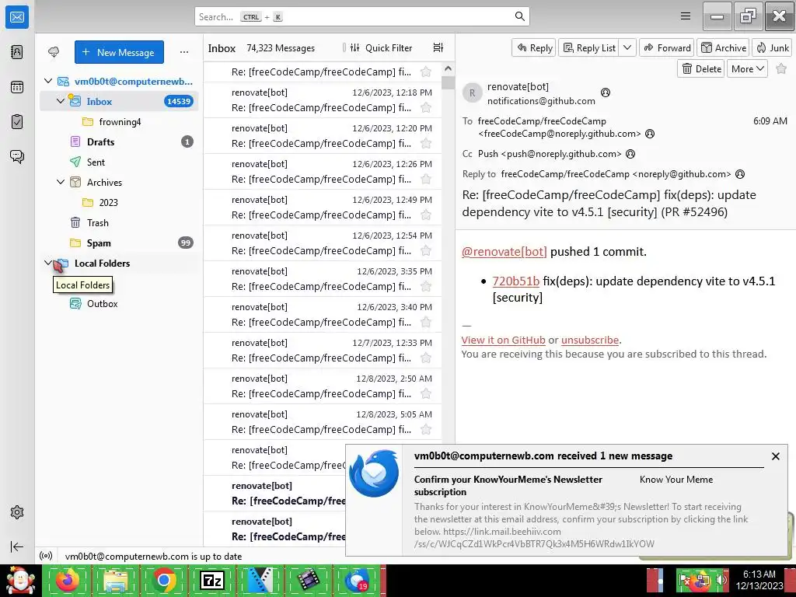Click the Reply List button
The width and height of the screenshot is (796, 597).
tap(589, 47)
